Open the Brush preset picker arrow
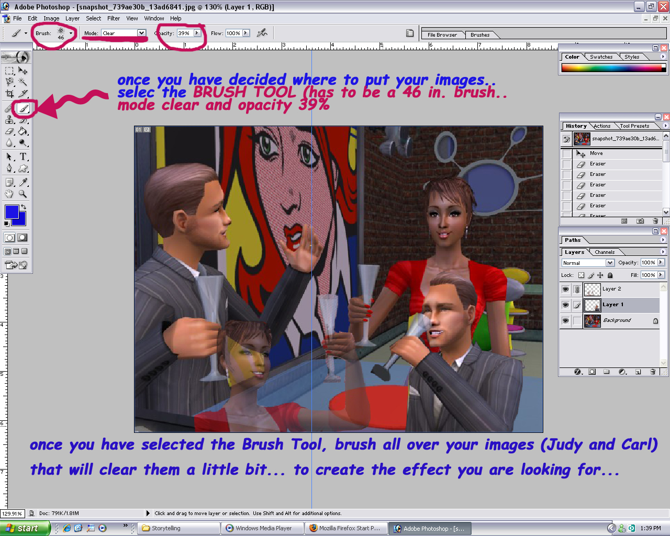Image resolution: width=670 pixels, height=536 pixels. pos(71,33)
